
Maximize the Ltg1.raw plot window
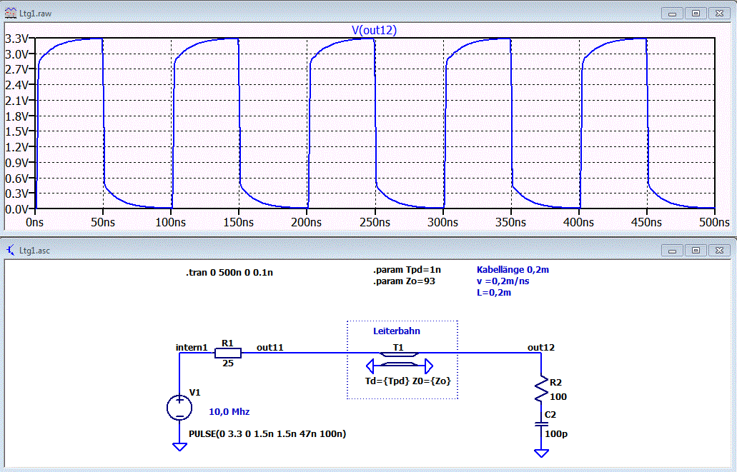696,14
